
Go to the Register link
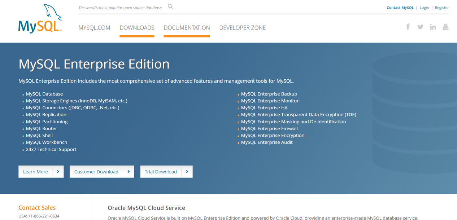pyautogui.click(x=442, y=8)
